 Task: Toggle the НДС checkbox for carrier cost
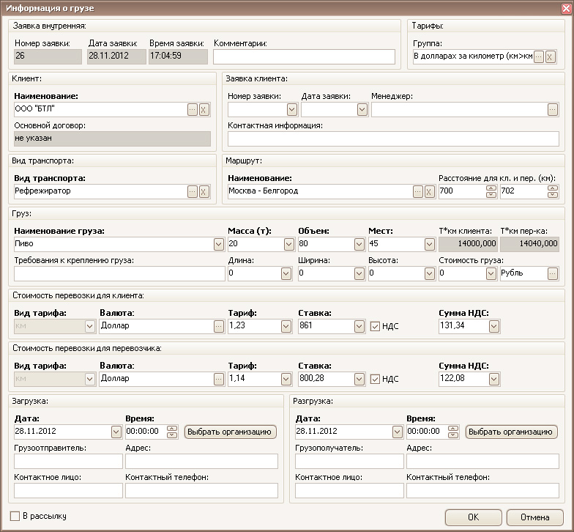376,379
